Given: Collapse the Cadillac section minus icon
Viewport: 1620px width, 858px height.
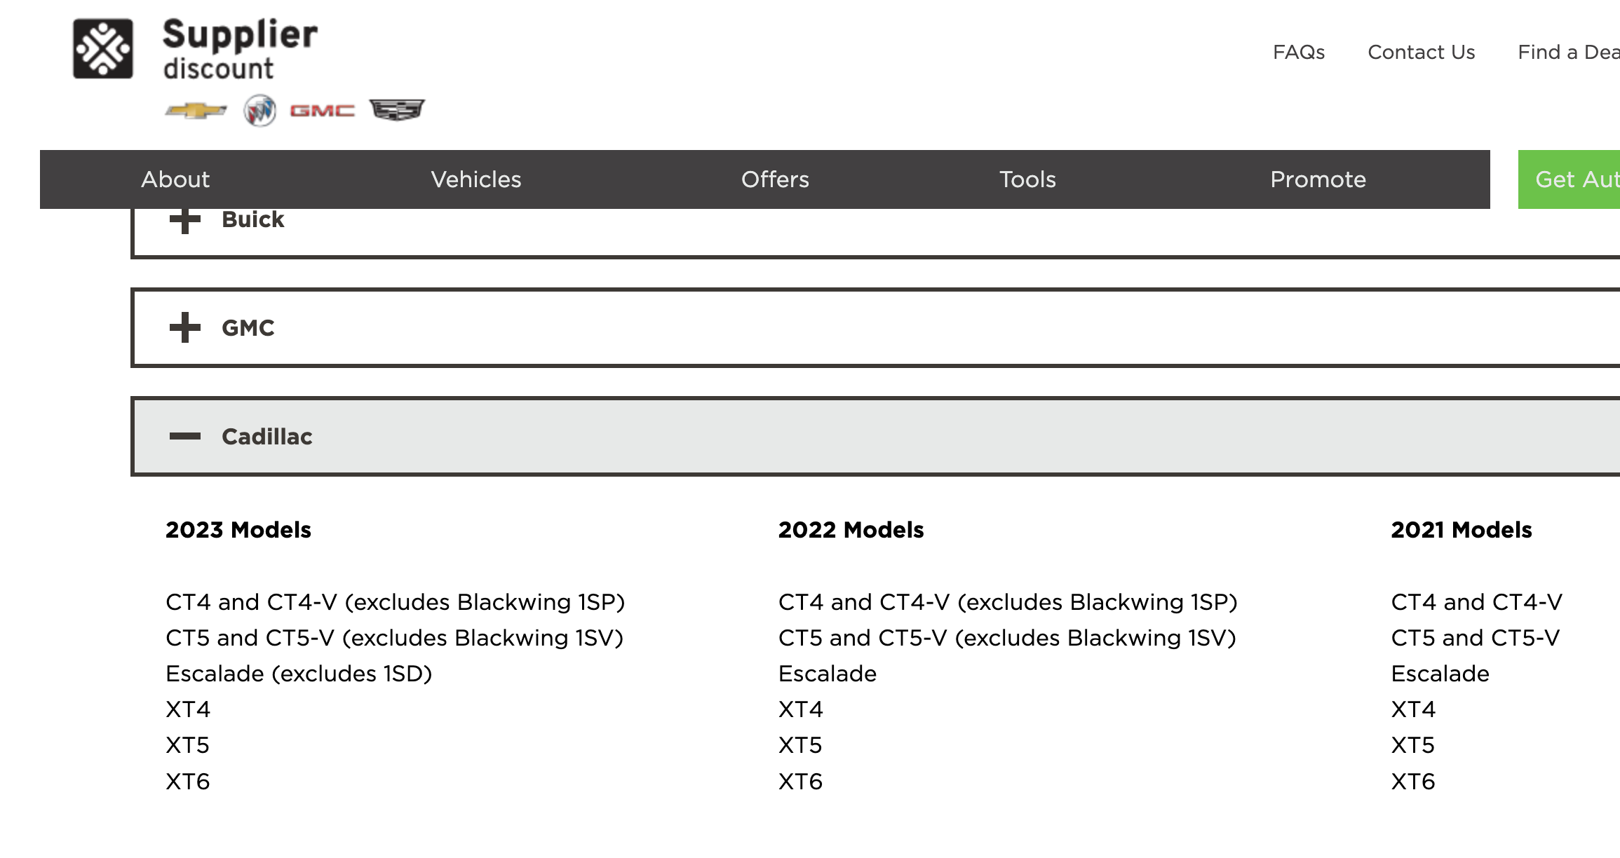Looking at the screenshot, I should [x=185, y=436].
